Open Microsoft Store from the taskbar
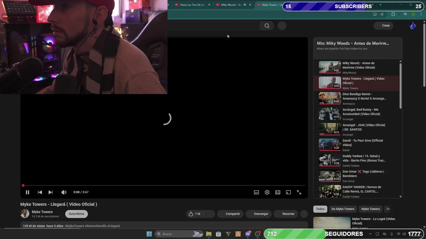The width and height of the screenshot is (426, 239). [x=218, y=234]
